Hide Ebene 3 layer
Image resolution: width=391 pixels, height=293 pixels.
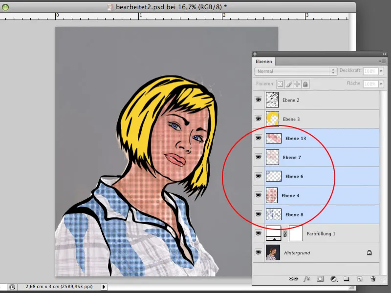tap(259, 119)
